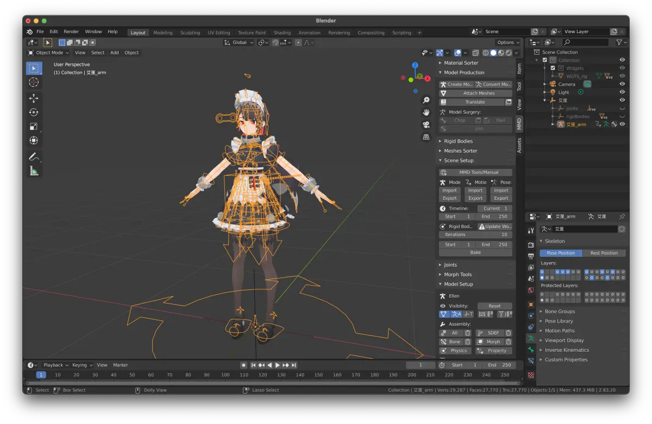This screenshot has height=424, width=652.
Task: Open the Object properties tab icon
Action: click(531, 305)
